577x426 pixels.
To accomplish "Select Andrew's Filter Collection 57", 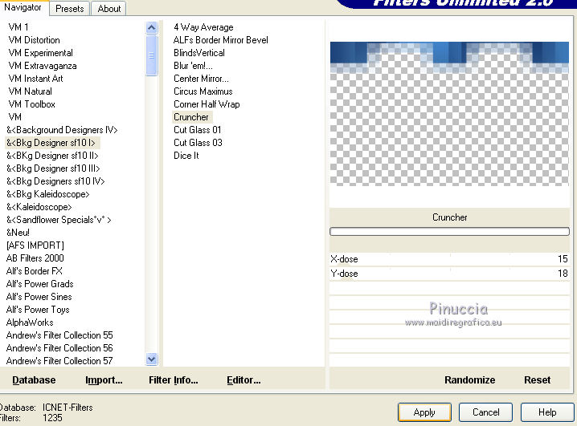I will coord(59,361).
